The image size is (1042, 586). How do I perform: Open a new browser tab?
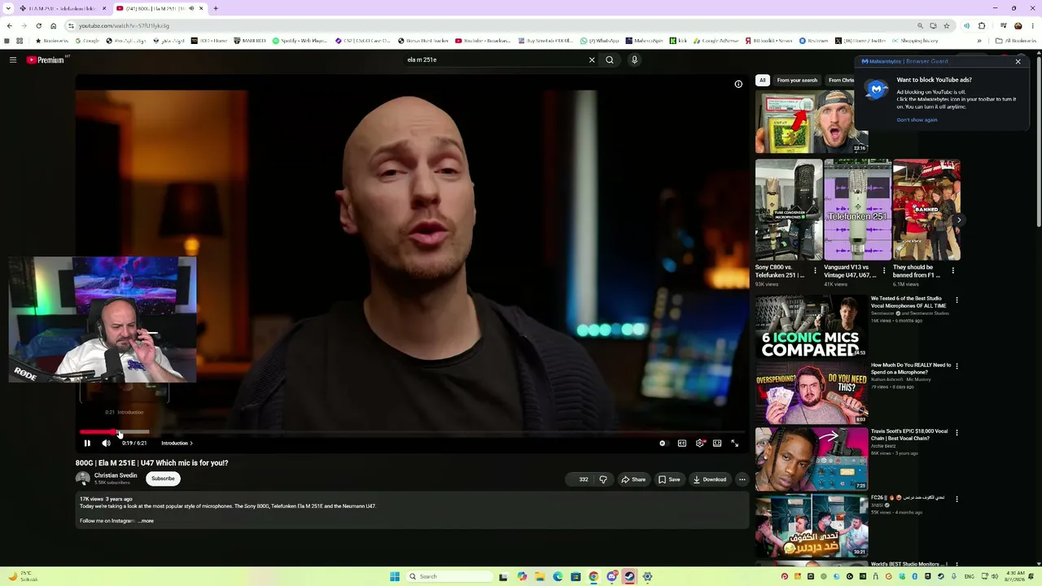click(x=216, y=8)
